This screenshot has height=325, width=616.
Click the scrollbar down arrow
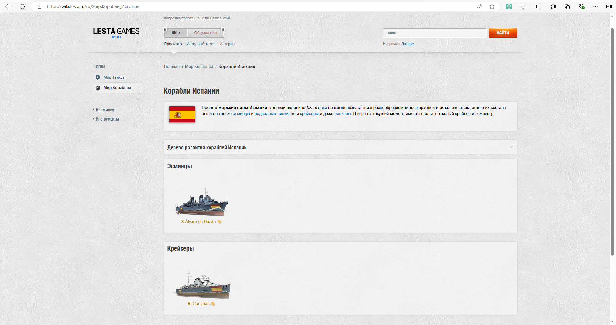[612, 321]
